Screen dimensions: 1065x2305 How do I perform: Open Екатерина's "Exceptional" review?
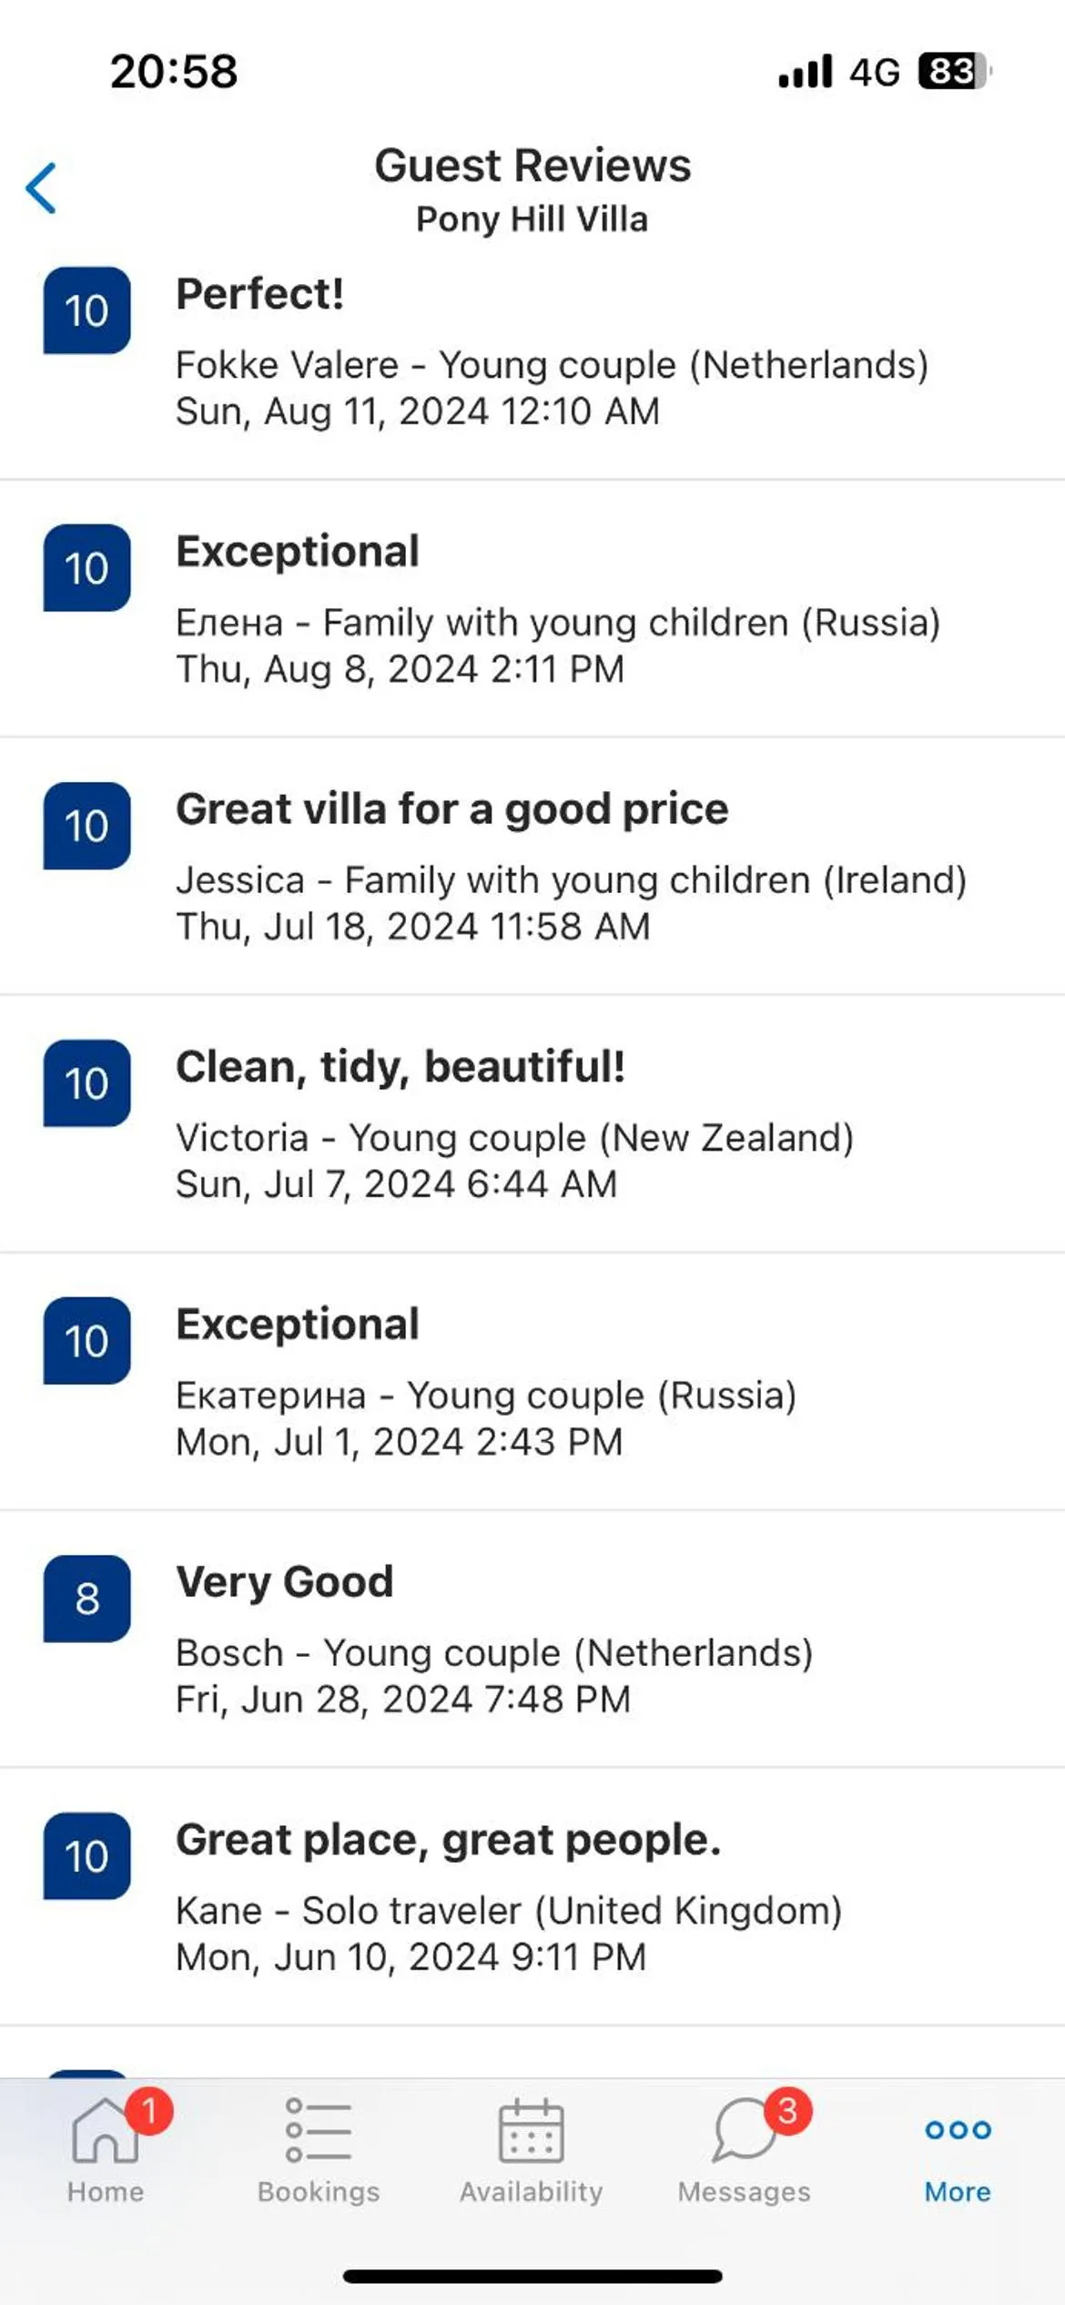(298, 1325)
